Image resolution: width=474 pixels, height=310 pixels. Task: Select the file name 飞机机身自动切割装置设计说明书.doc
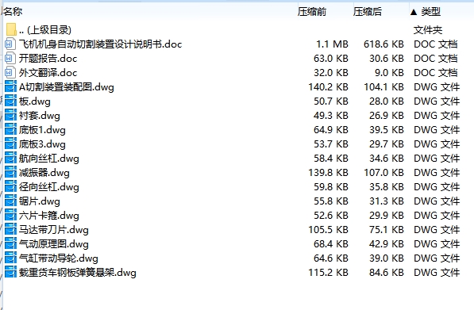tap(100, 44)
